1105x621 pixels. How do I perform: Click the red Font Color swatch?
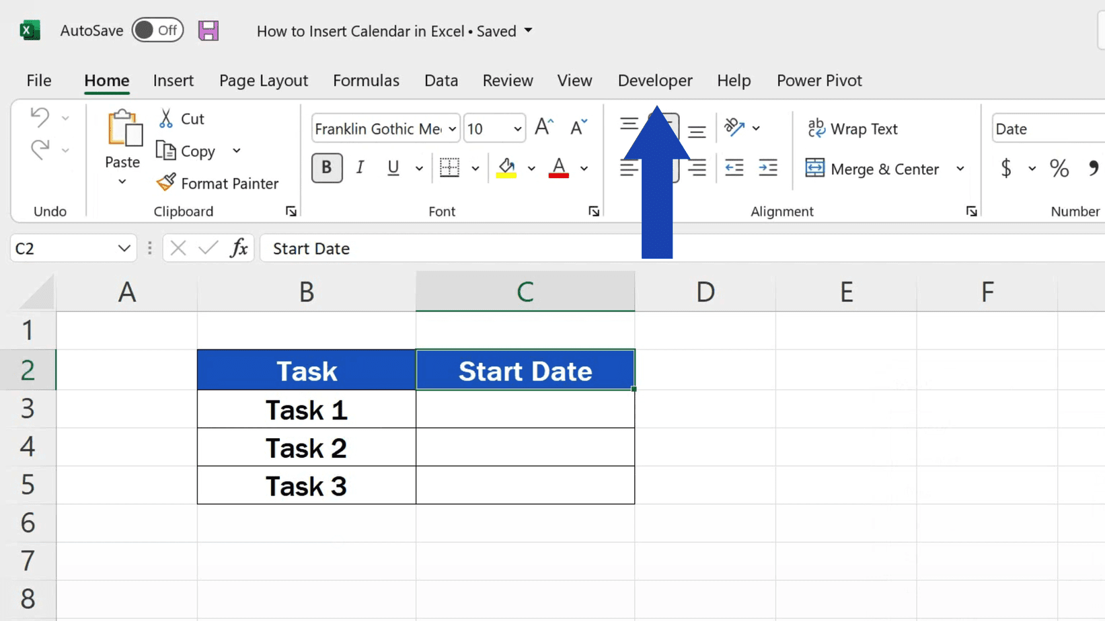[x=558, y=168]
